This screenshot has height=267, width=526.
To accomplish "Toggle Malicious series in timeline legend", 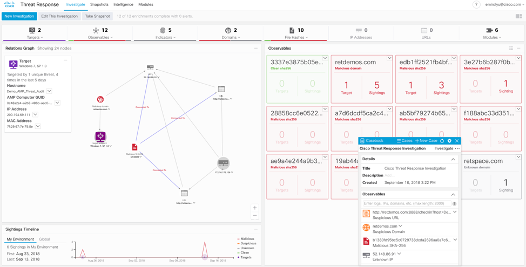I will pos(247,238).
